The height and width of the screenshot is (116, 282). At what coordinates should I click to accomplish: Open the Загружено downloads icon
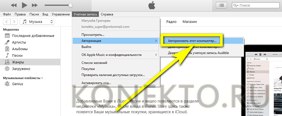point(7,69)
